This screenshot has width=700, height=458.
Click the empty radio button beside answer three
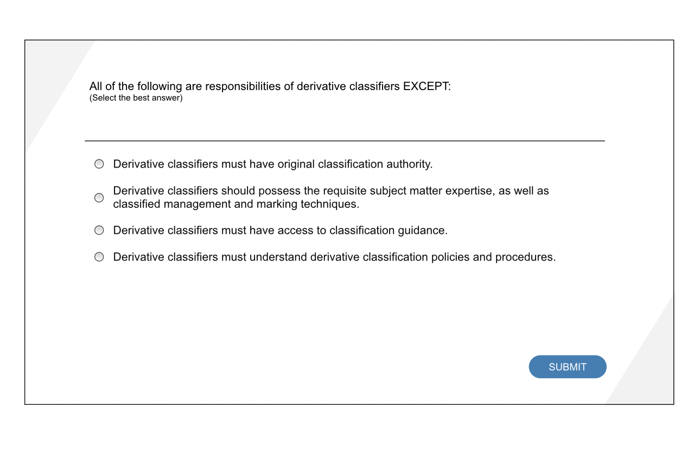tap(99, 230)
